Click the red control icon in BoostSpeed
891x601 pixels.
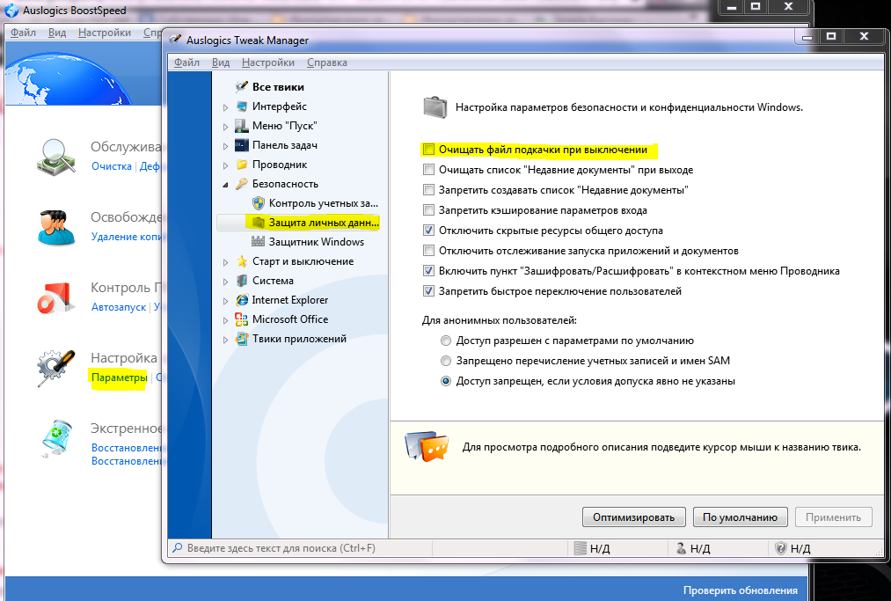click(x=56, y=298)
